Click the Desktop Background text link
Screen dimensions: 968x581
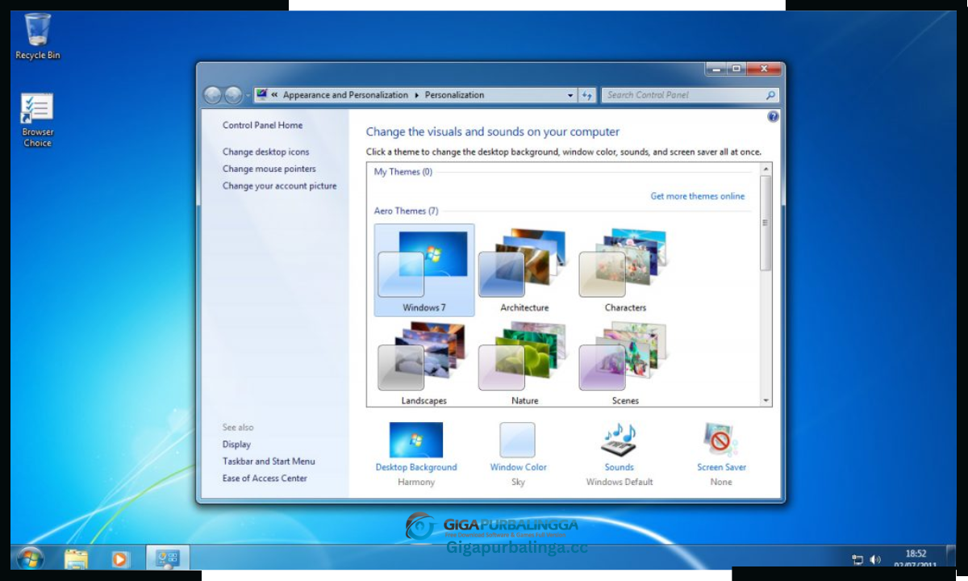pos(416,467)
